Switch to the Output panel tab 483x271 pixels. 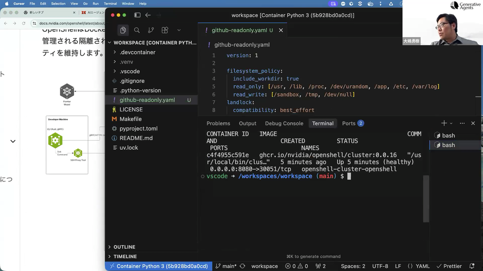pos(248,123)
